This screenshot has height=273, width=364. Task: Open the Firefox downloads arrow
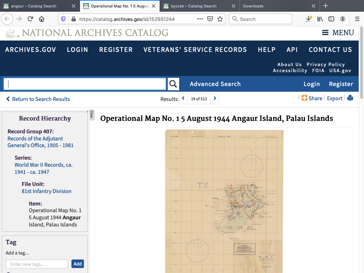[309, 19]
